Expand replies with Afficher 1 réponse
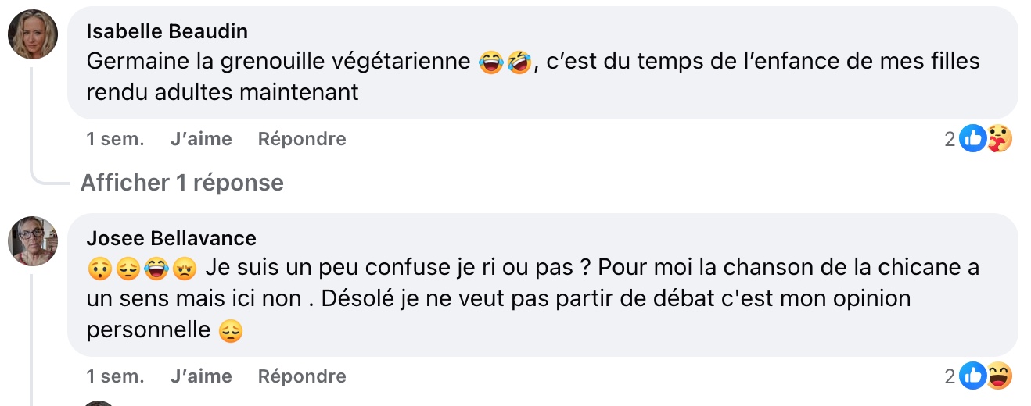This screenshot has height=406, width=1031. pyautogui.click(x=181, y=183)
